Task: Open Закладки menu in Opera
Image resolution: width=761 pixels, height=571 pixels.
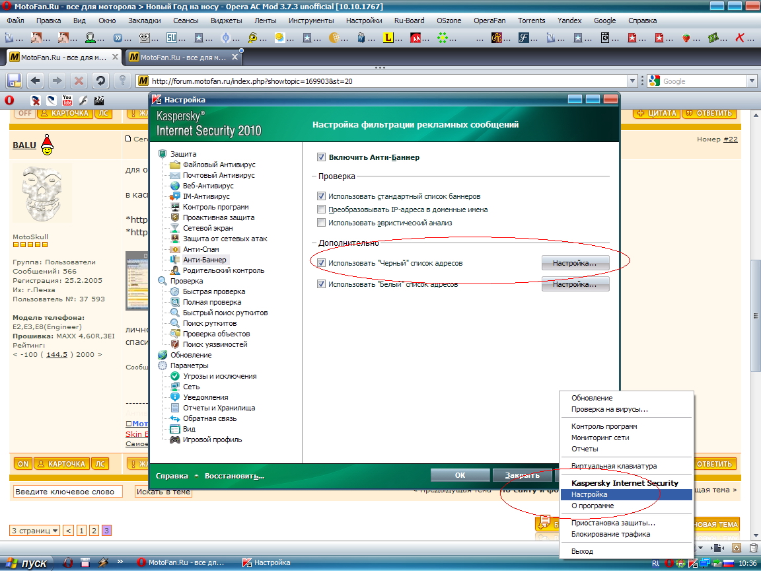Action: (x=144, y=20)
